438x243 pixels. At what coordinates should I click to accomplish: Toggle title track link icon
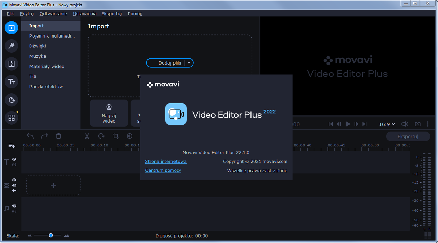(x=14, y=165)
